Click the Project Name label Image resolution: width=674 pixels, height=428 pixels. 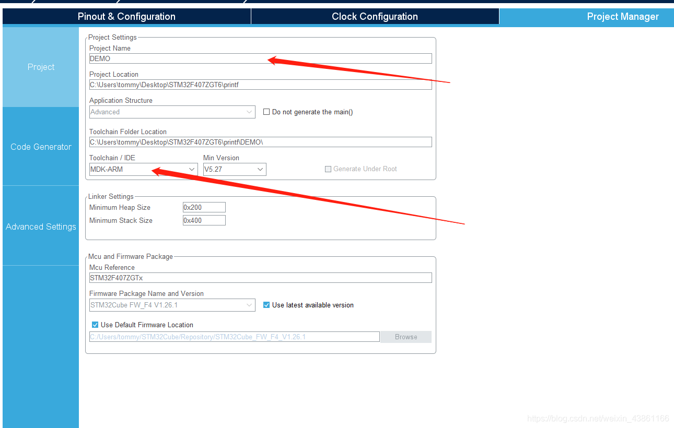110,48
